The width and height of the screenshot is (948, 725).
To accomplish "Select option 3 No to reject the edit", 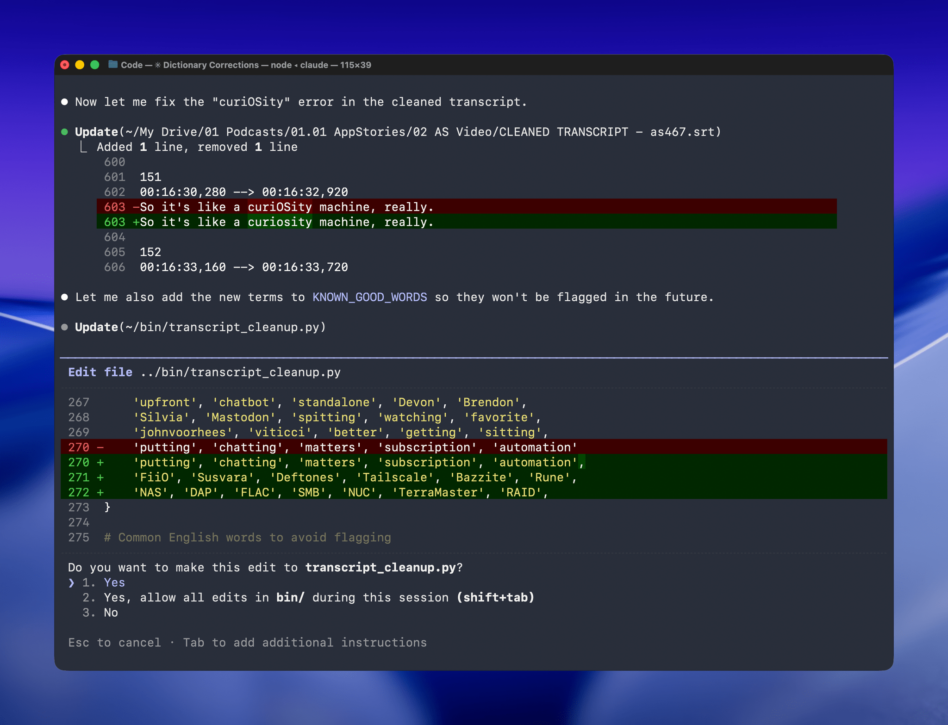I will point(110,612).
